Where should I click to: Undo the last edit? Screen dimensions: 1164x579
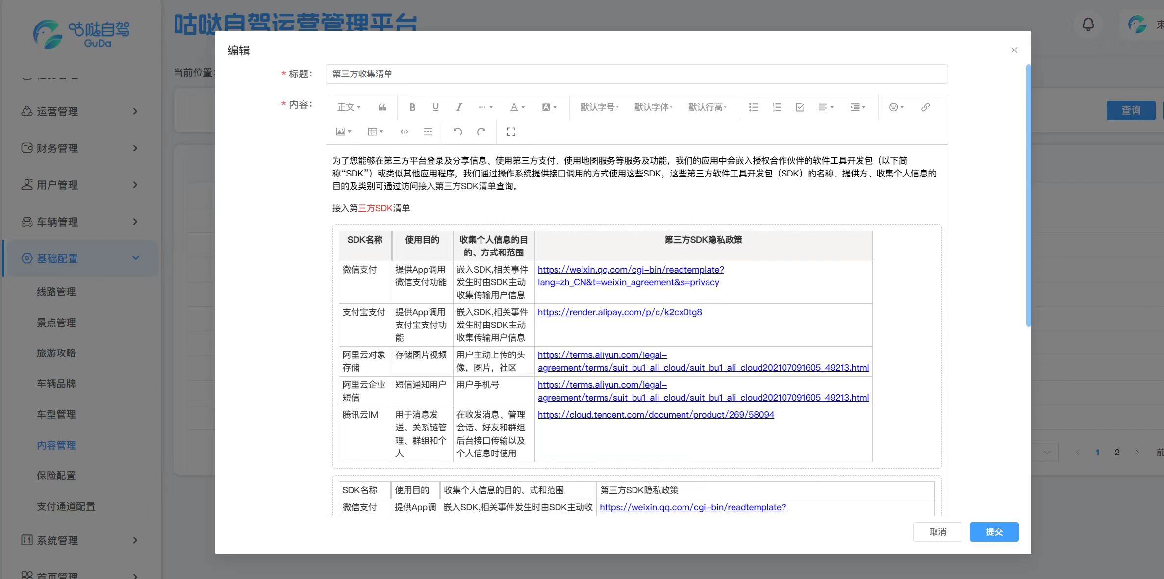458,132
